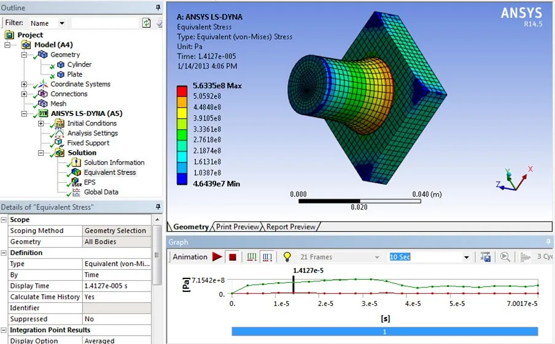Play the animation with the red arrow
Screen dimensions: 555x344
(x=217, y=257)
